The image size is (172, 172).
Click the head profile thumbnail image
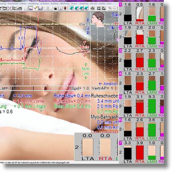click(x=98, y=19)
